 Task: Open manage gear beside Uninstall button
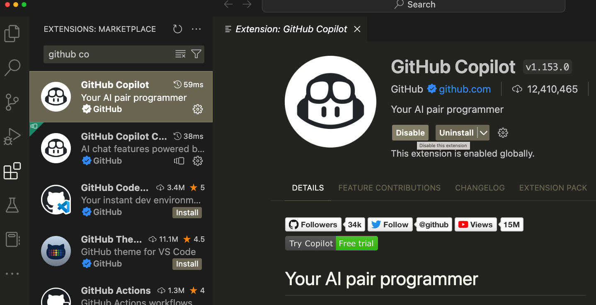tap(503, 133)
